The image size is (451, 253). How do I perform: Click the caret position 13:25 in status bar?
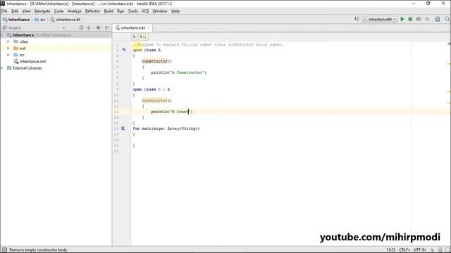391,250
